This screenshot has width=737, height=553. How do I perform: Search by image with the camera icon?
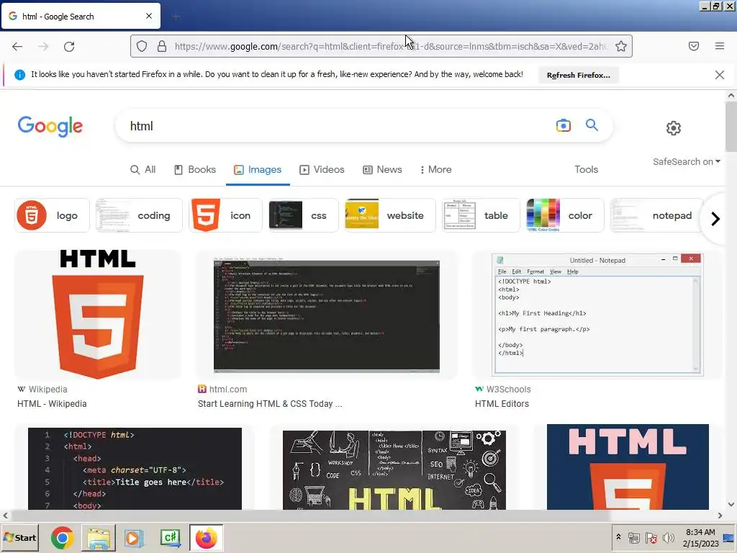pos(563,125)
